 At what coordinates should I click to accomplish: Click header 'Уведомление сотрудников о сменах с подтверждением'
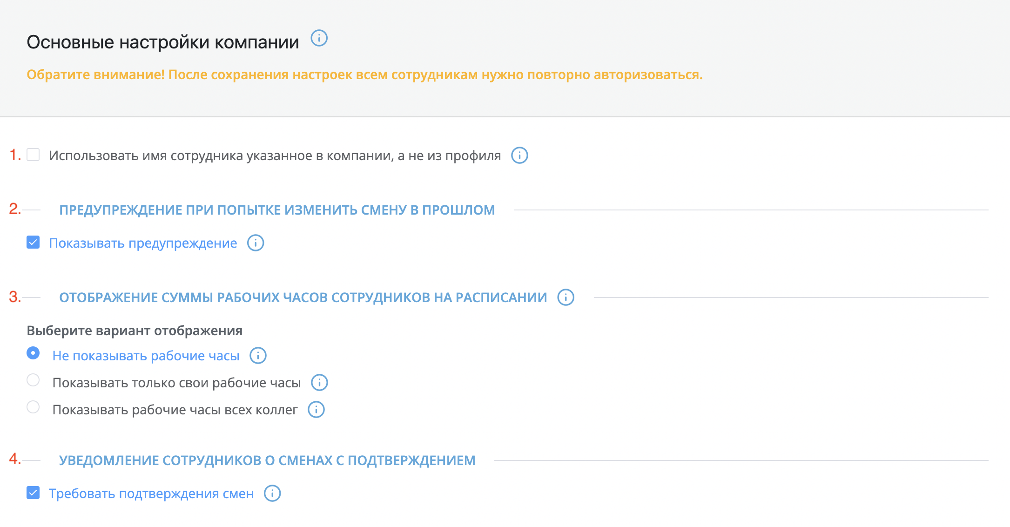[267, 460]
